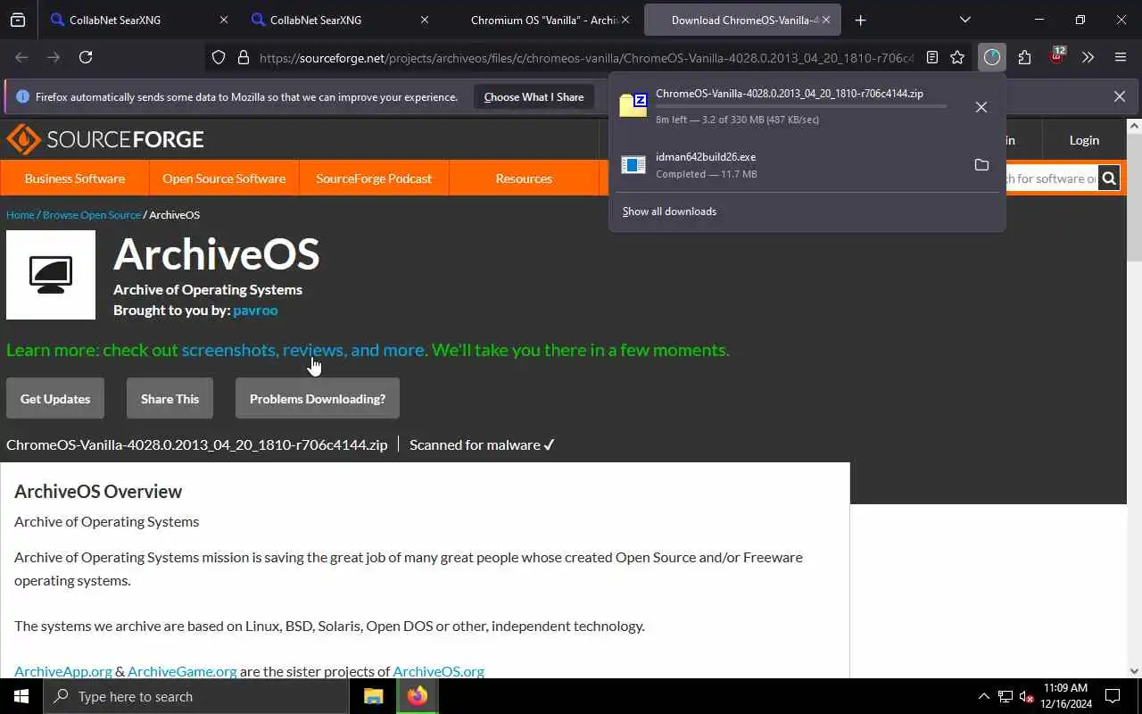Open ArchiveOS.org link
This screenshot has height=714, width=1142.
pyautogui.click(x=438, y=671)
